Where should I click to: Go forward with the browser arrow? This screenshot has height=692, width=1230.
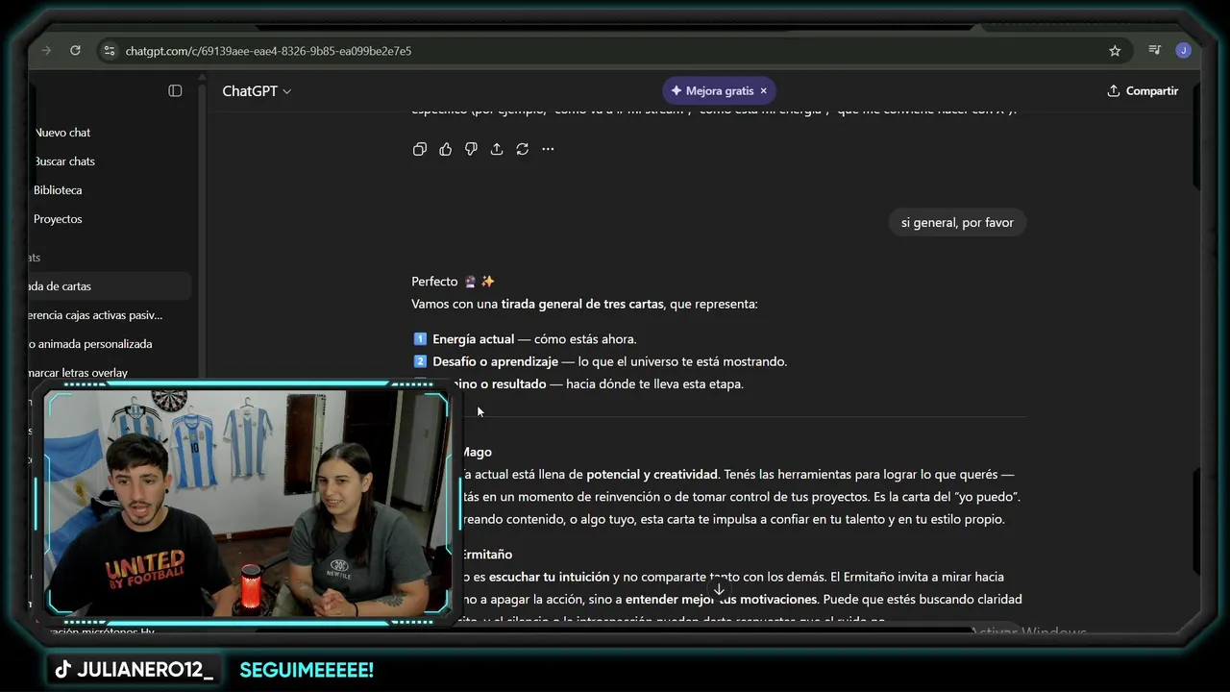46,50
